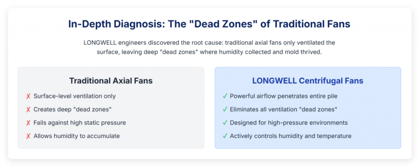Click the Traditional Axial Fans card title

[x=111, y=81]
